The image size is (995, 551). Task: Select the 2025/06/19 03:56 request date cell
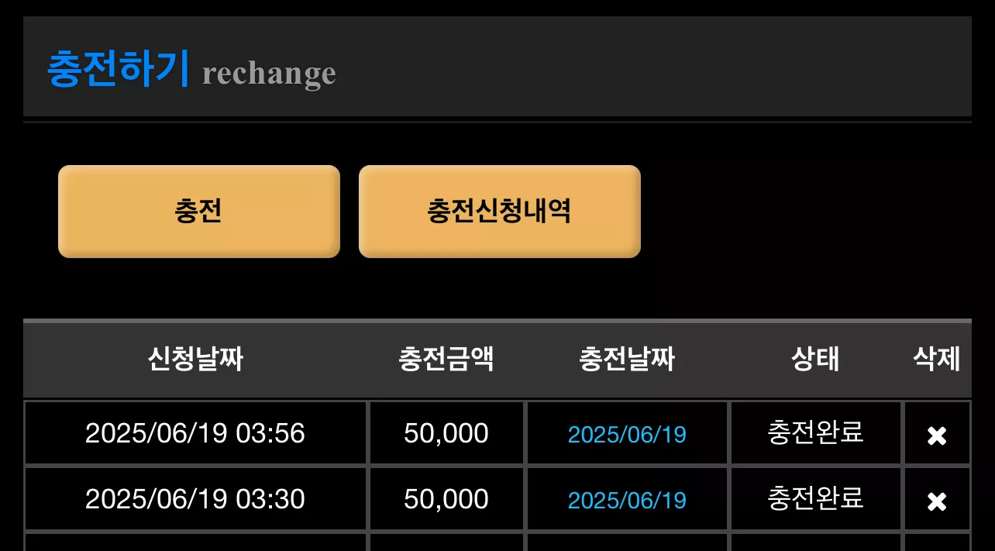point(195,432)
